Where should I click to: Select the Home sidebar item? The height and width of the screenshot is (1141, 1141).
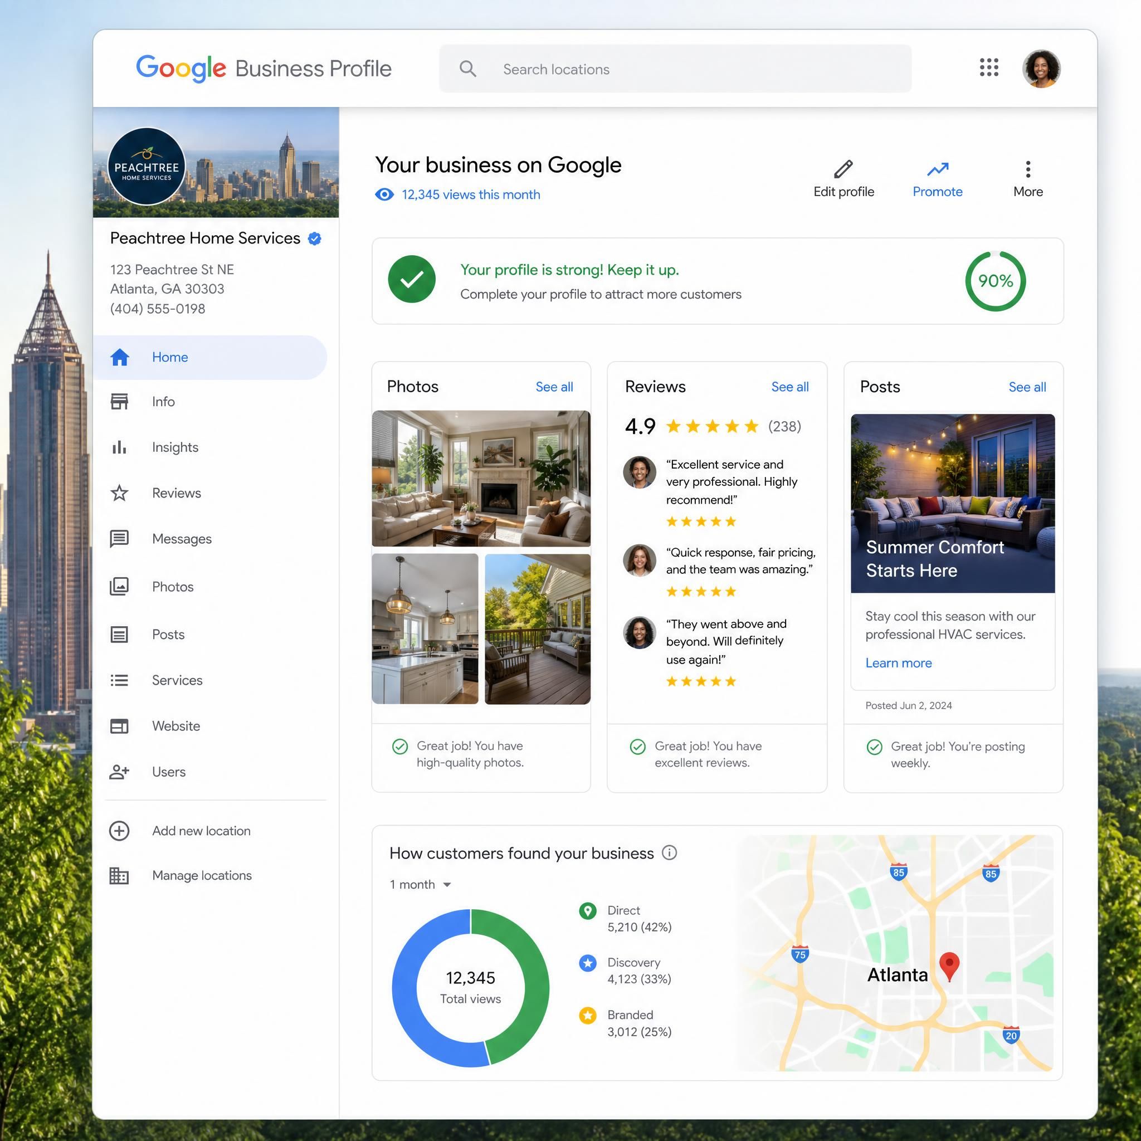(x=209, y=357)
